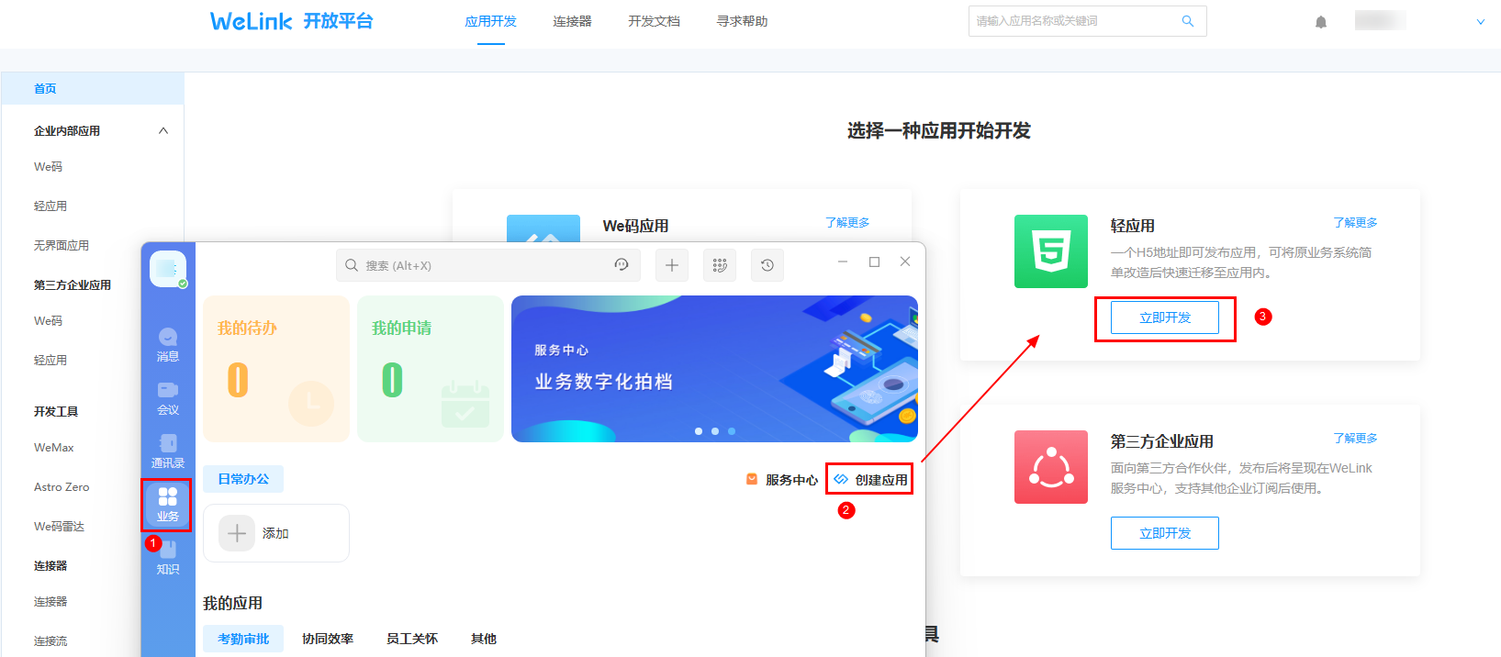
Task: Select the third banner carousel dot
Action: pyautogui.click(x=732, y=430)
